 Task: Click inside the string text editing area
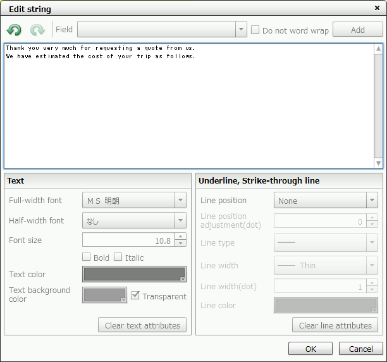(x=188, y=108)
